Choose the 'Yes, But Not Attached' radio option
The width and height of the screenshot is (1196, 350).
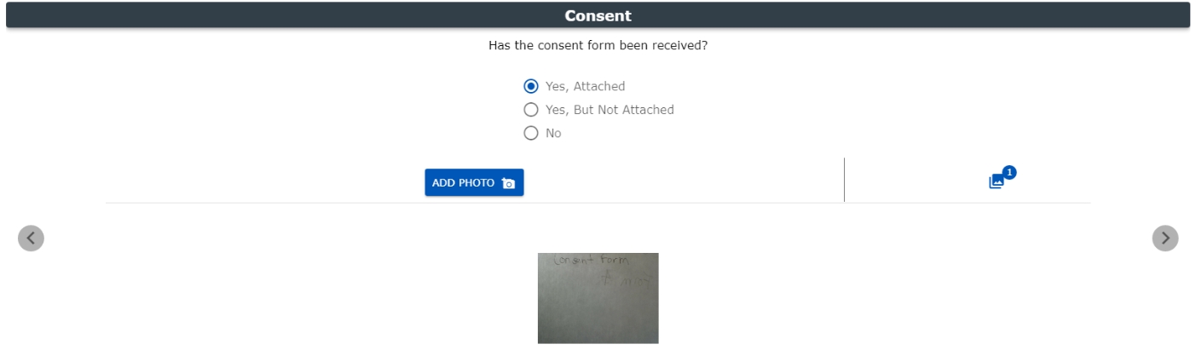click(531, 110)
